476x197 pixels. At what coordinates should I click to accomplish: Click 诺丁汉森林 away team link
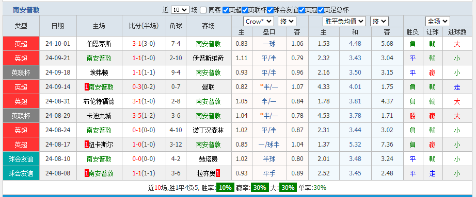[x=208, y=131]
